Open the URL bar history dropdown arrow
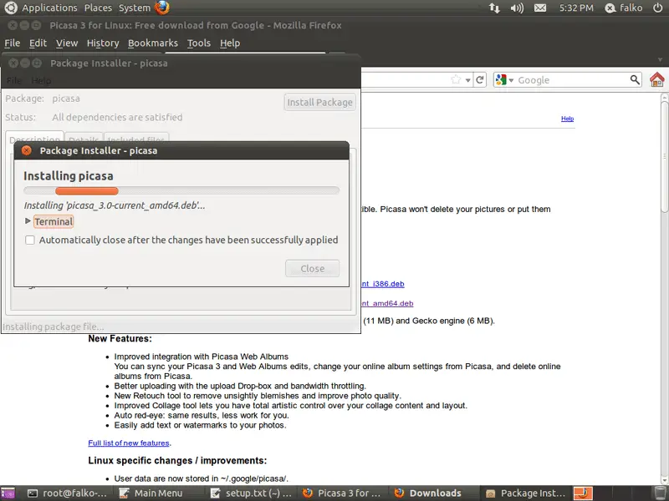The width and height of the screenshot is (669, 501). (x=468, y=80)
